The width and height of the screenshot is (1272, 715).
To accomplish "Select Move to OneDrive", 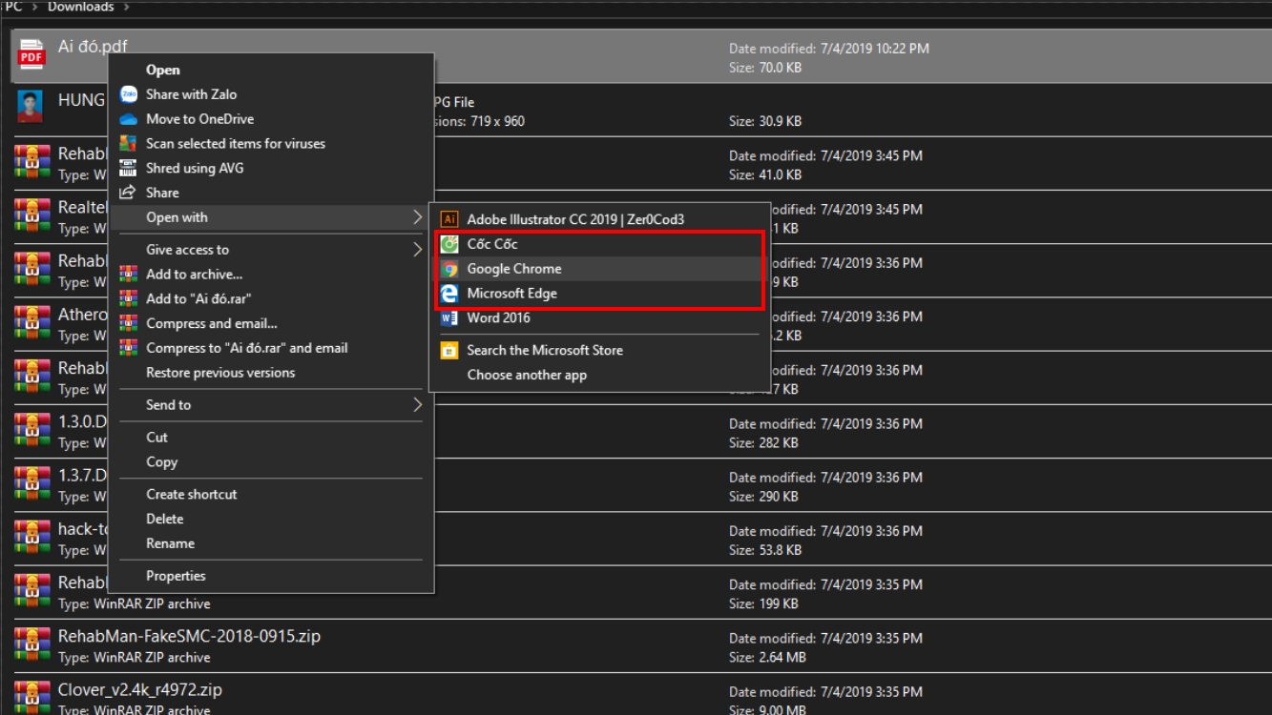I will click(x=271, y=119).
